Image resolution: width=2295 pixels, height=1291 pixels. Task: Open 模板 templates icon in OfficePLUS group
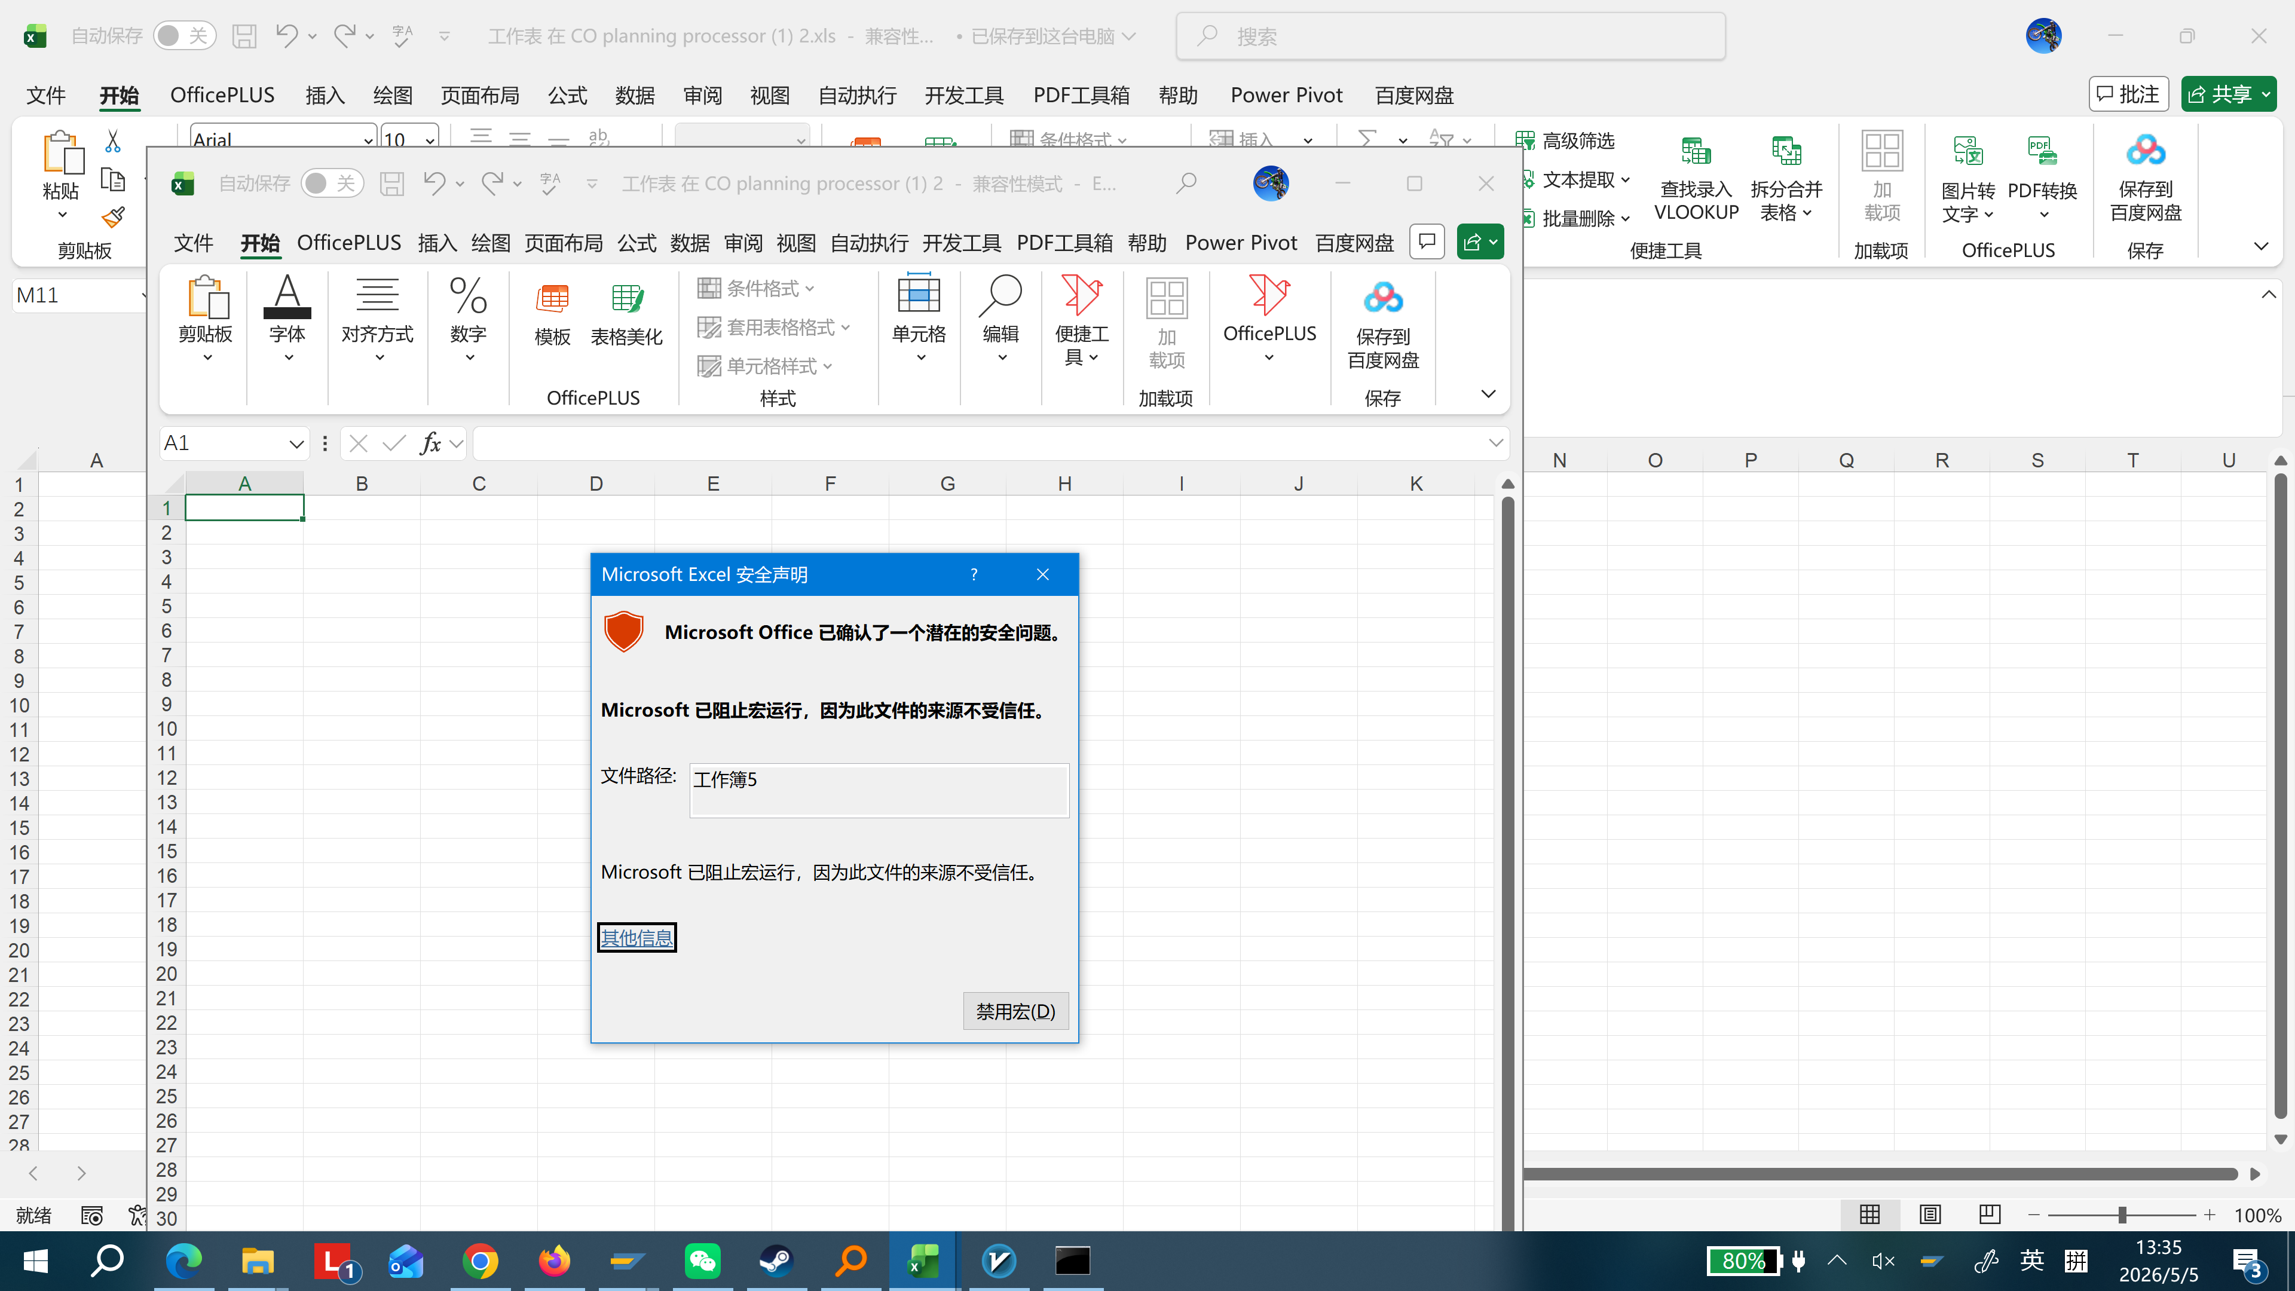click(552, 314)
